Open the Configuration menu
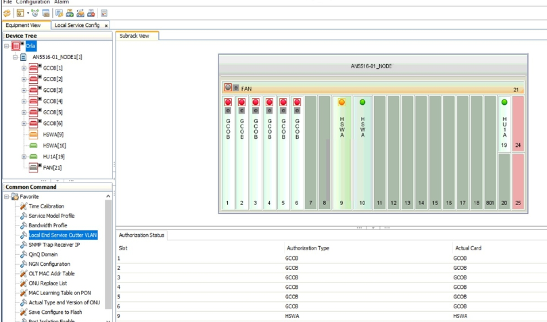547x322 pixels. click(x=33, y=2)
